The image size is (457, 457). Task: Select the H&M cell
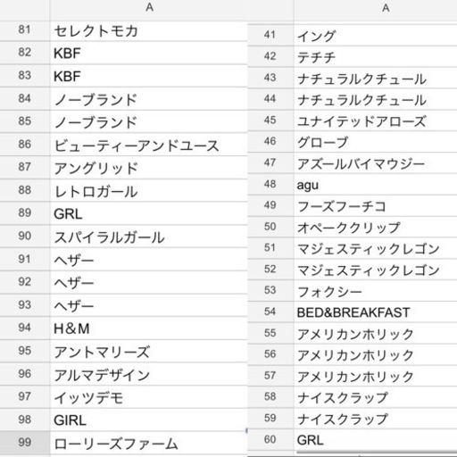click(x=149, y=328)
